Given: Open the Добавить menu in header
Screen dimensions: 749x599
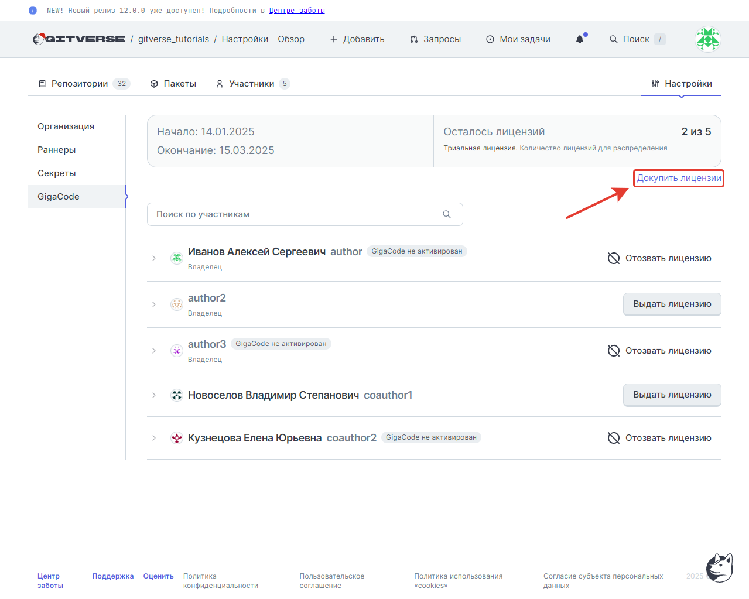Looking at the screenshot, I should pos(357,39).
